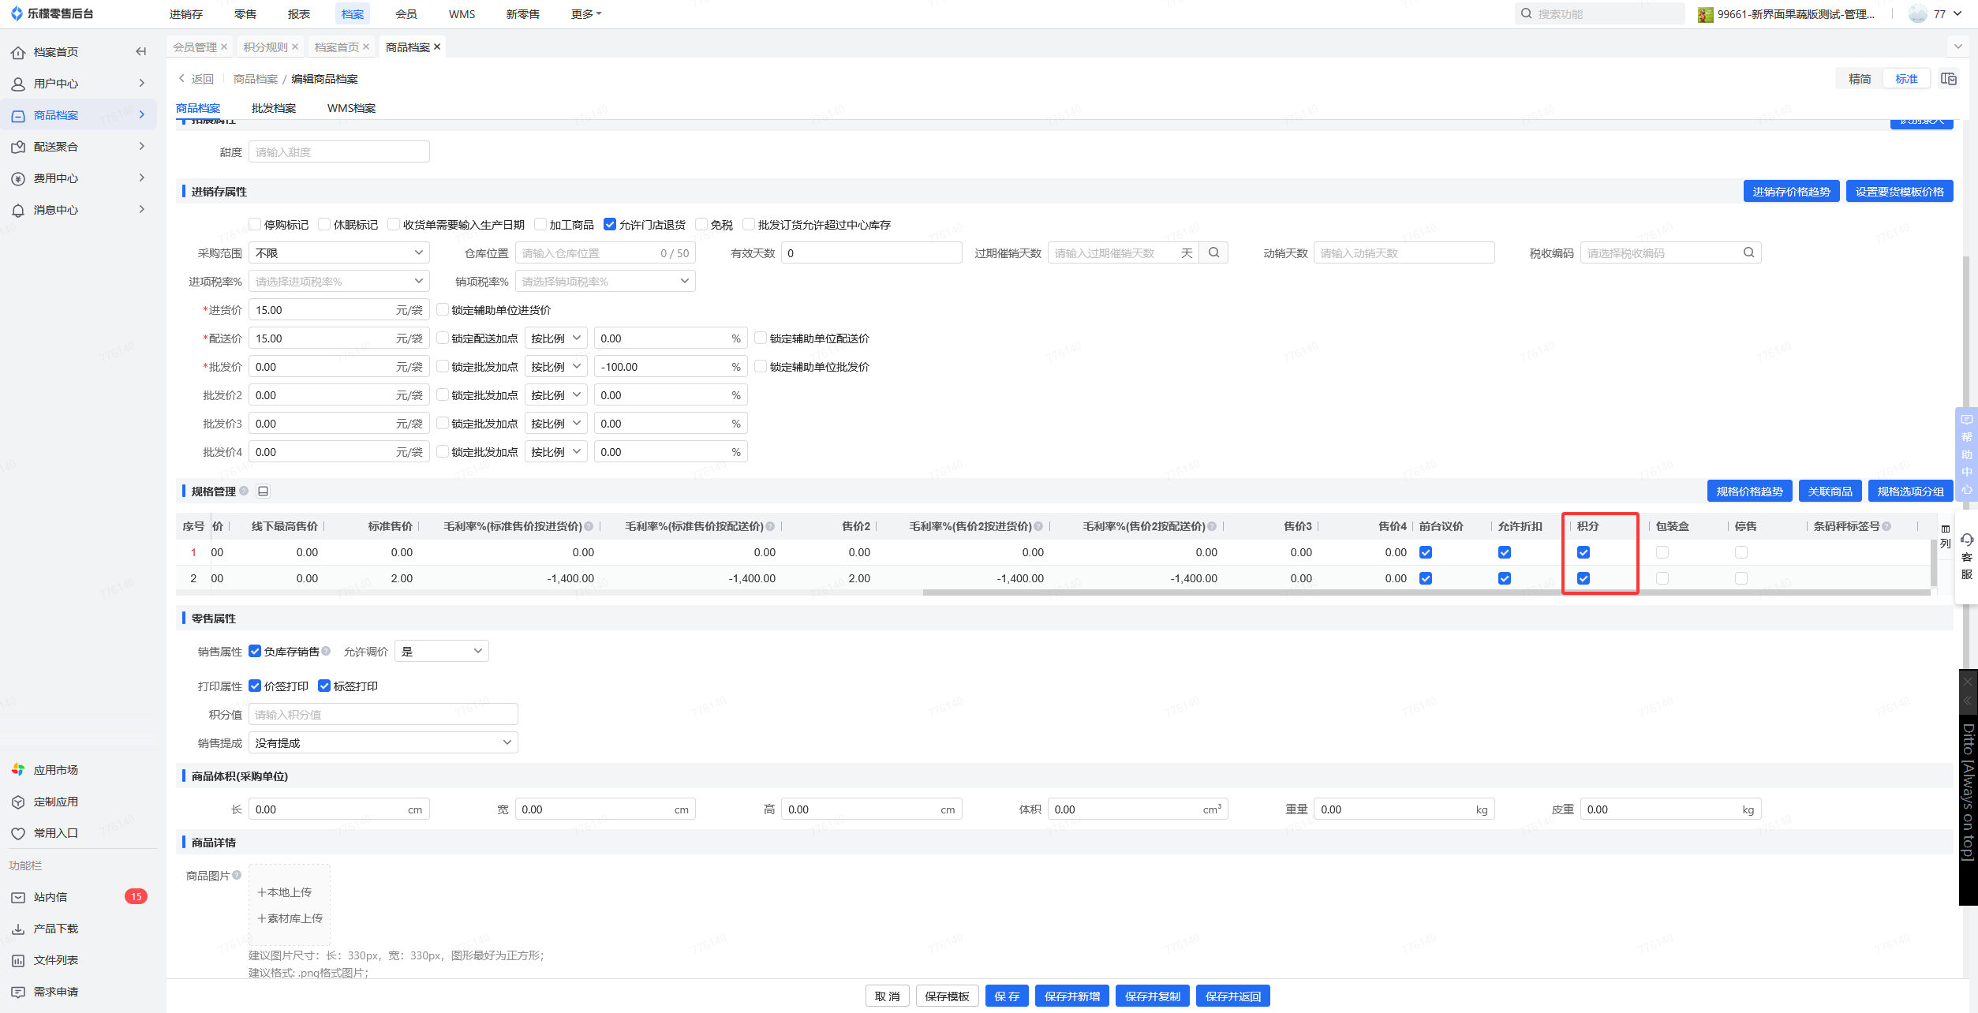Open 需求申请 request icon
This screenshot has height=1013, width=1978.
coord(18,992)
